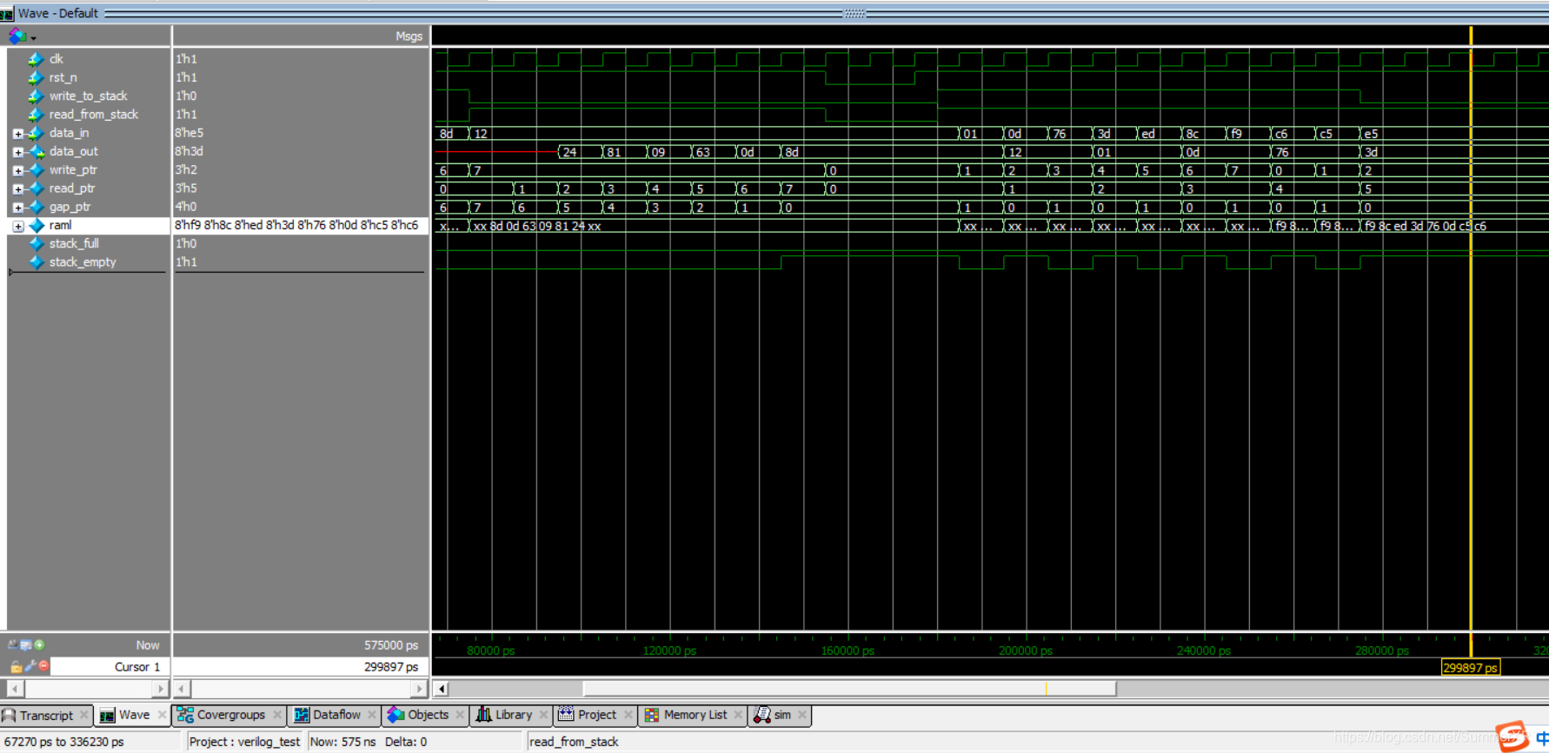Expand the write_ptr bus signal
This screenshot has width=1549, height=753.
point(17,170)
